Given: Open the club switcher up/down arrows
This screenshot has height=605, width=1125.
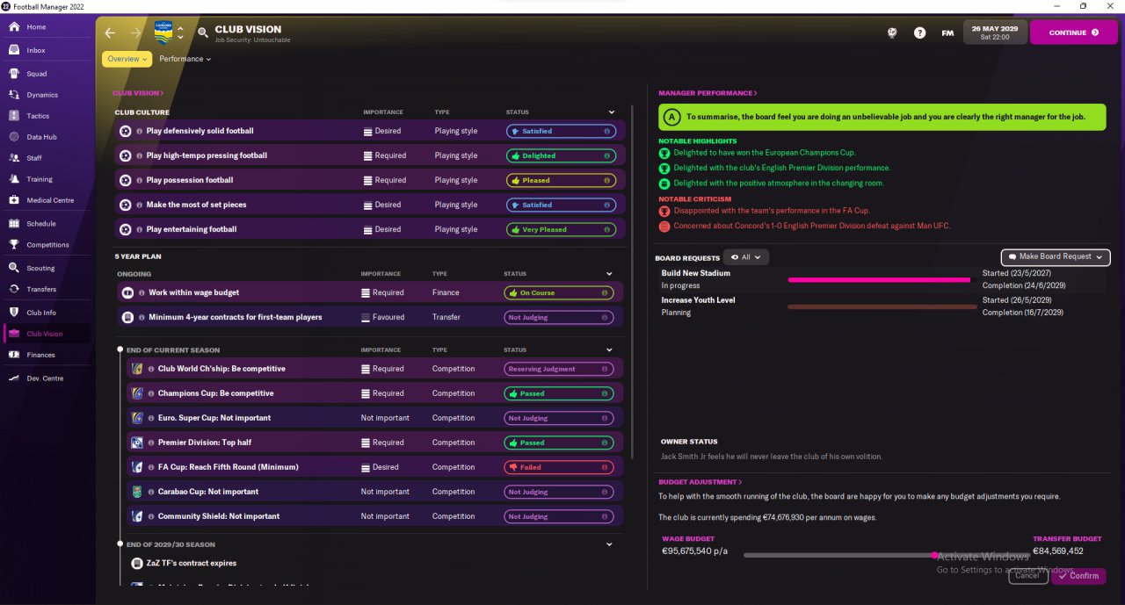Looking at the screenshot, I should [180, 32].
